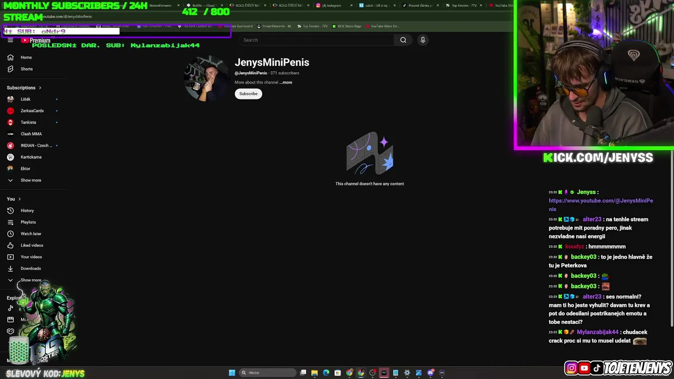Focus the YouTube search field

pyautogui.click(x=316, y=40)
